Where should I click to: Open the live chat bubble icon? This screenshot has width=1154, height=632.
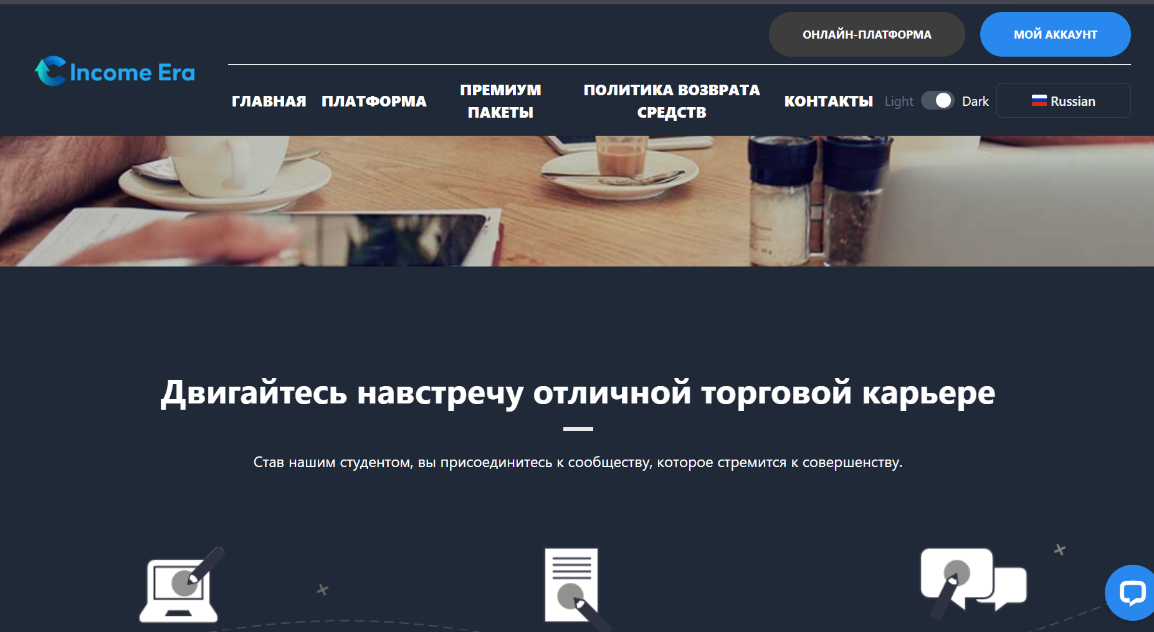point(1132,593)
